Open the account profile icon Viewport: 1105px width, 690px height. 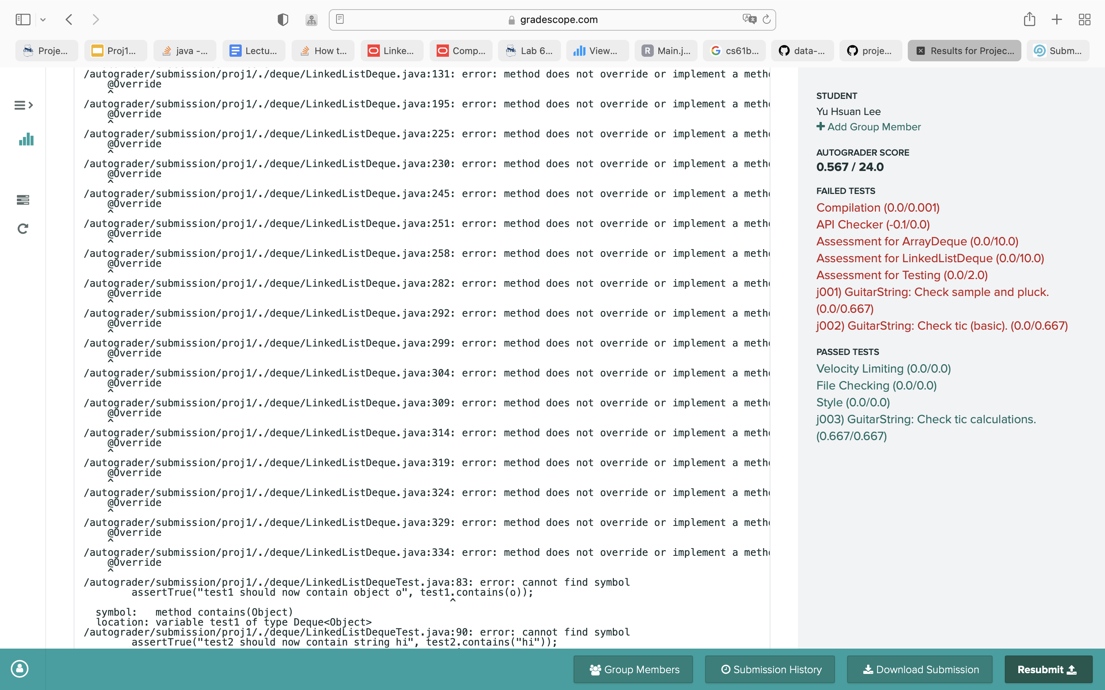coord(20,669)
